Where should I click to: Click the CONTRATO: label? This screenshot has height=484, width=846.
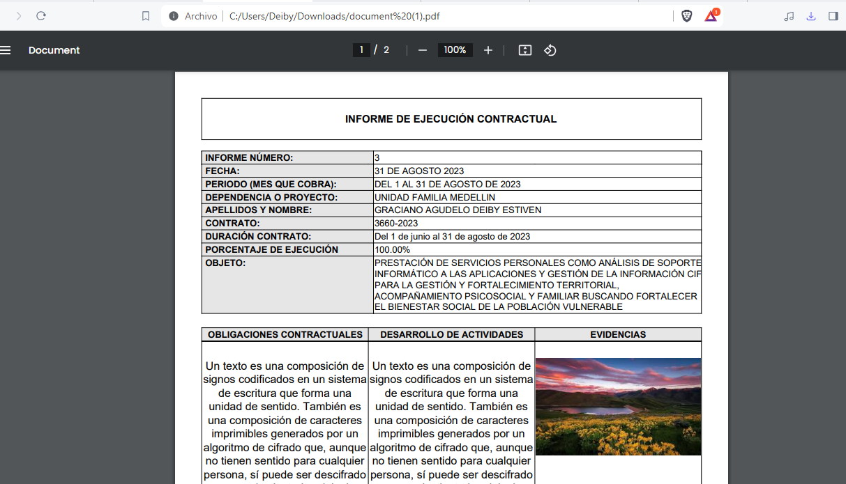[x=232, y=224]
